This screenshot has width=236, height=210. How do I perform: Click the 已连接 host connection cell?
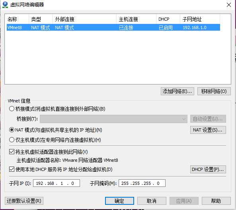126,27
